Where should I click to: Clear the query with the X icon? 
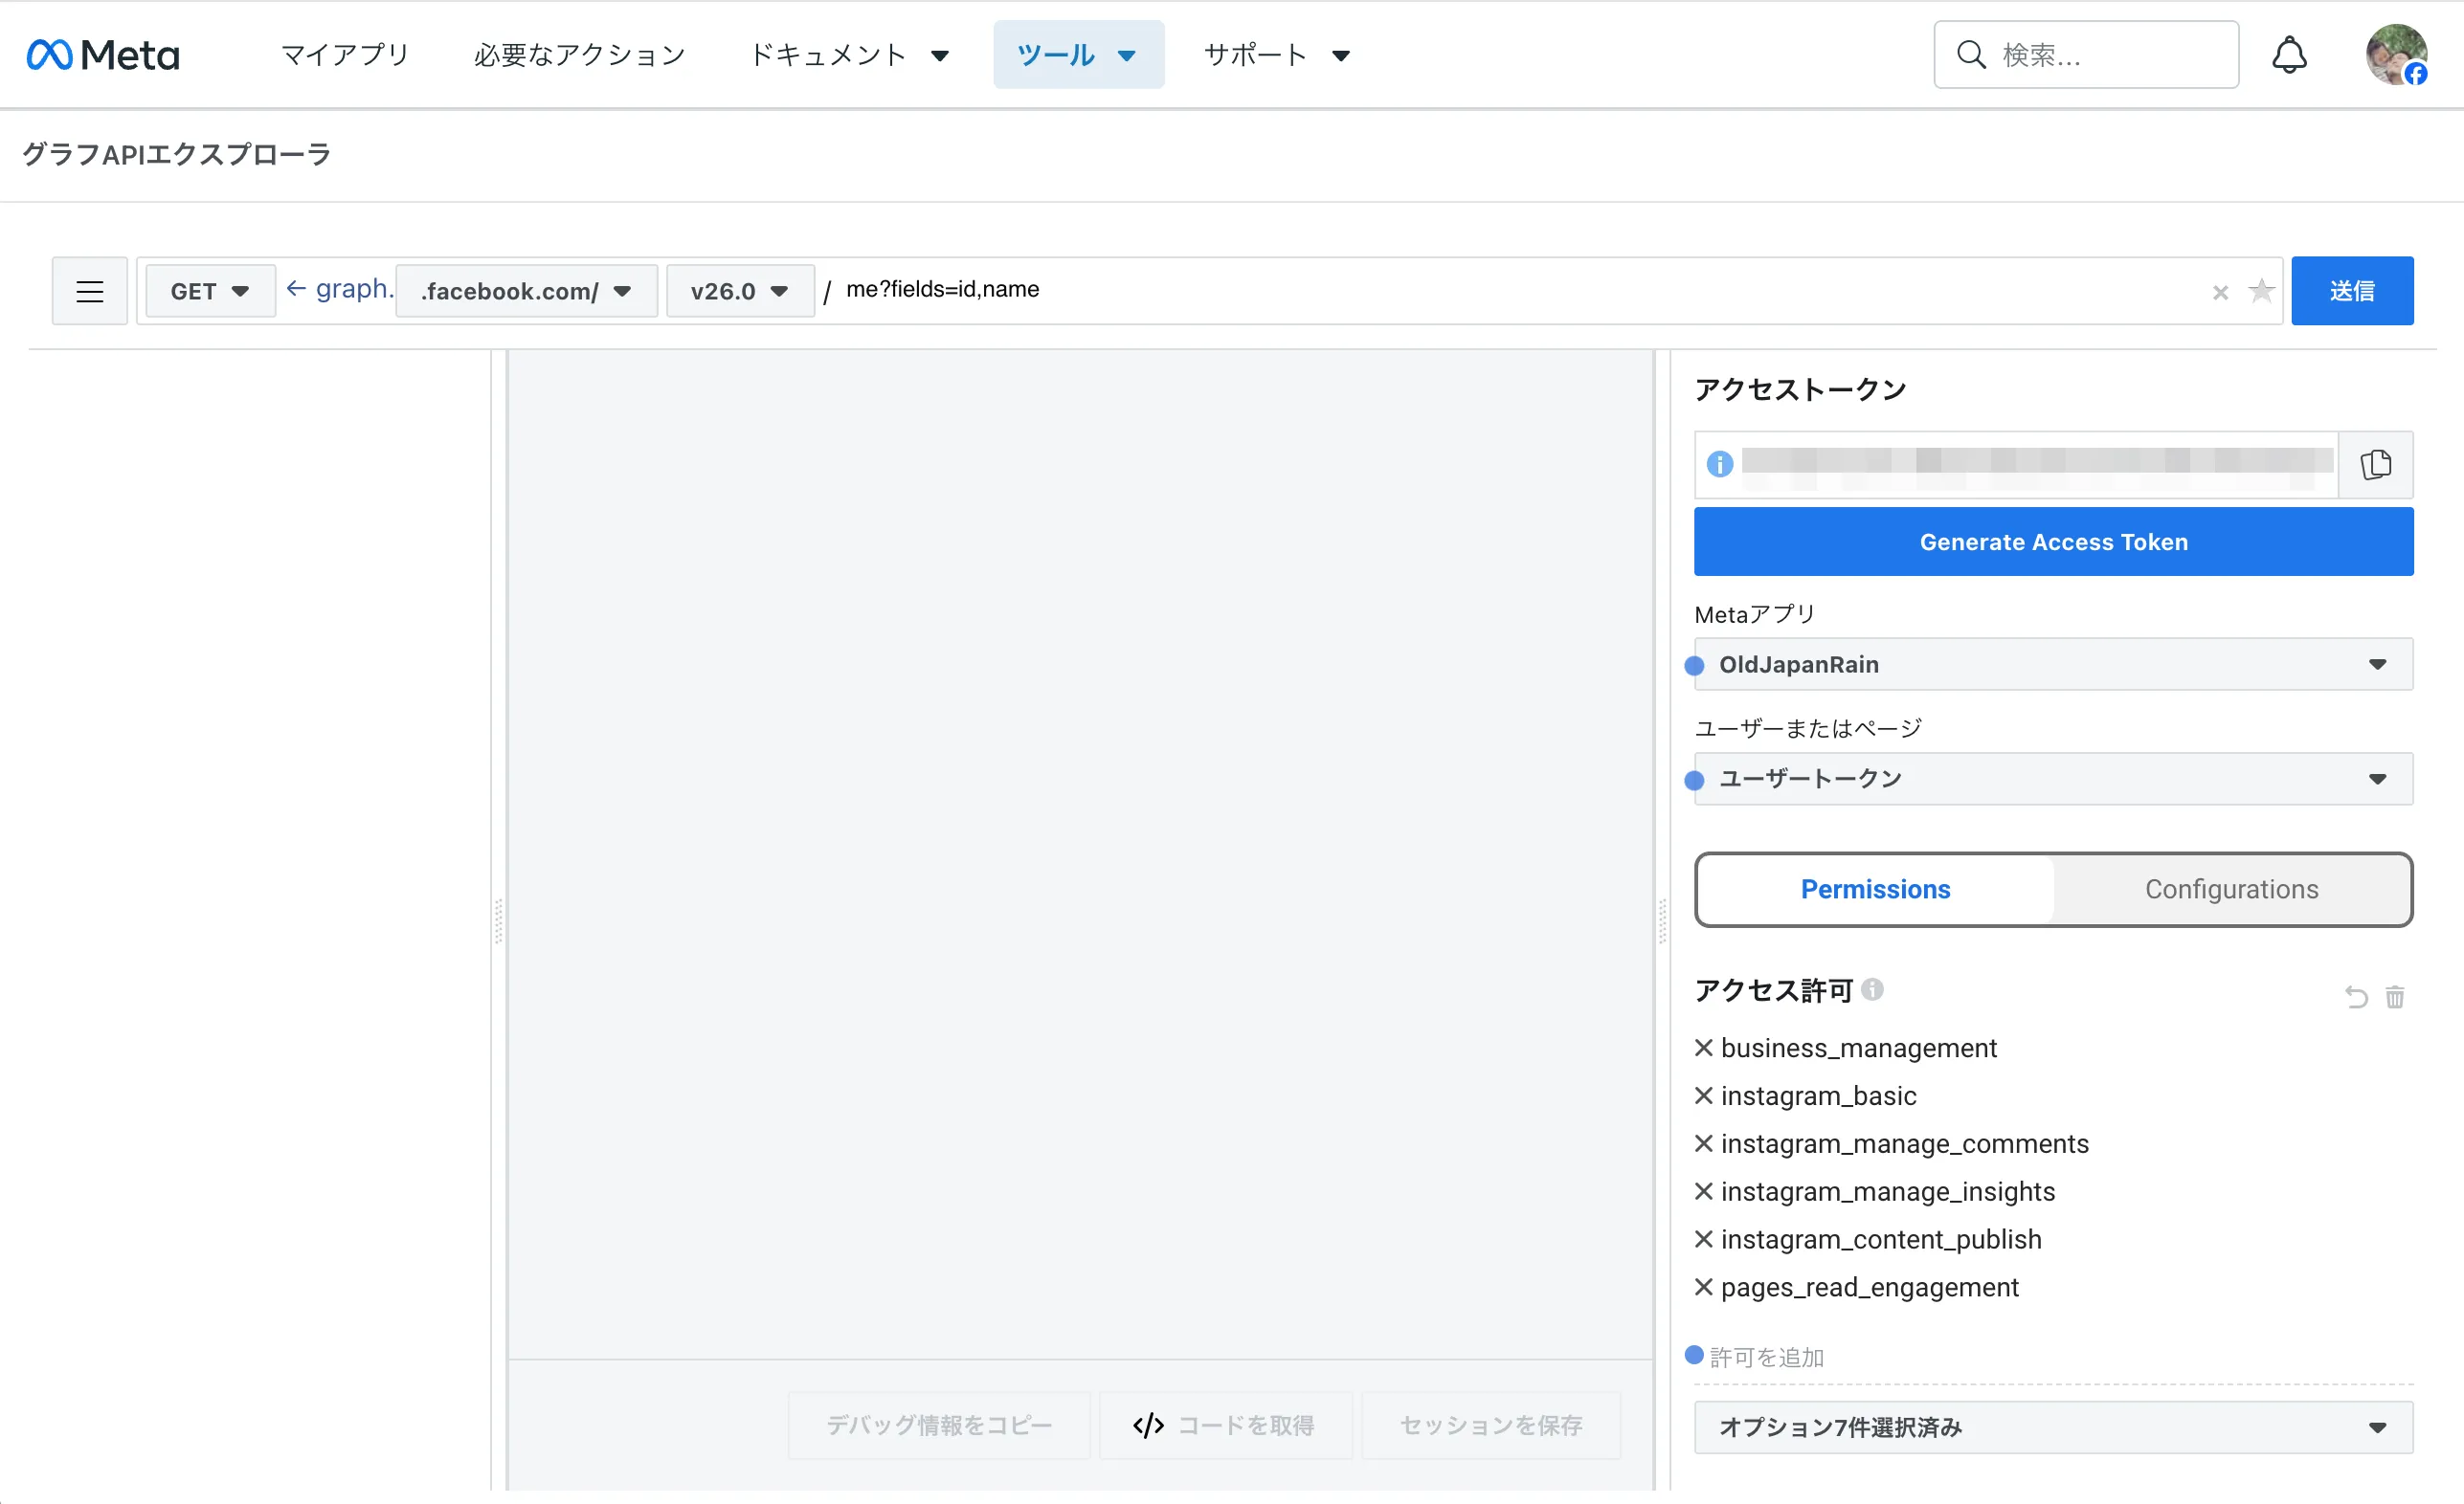[2220, 292]
